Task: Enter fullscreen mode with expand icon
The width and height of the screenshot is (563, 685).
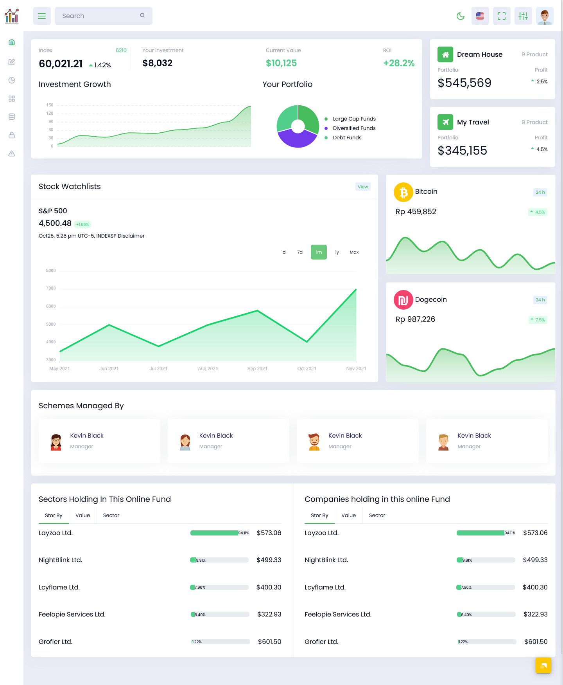Action: [502, 16]
